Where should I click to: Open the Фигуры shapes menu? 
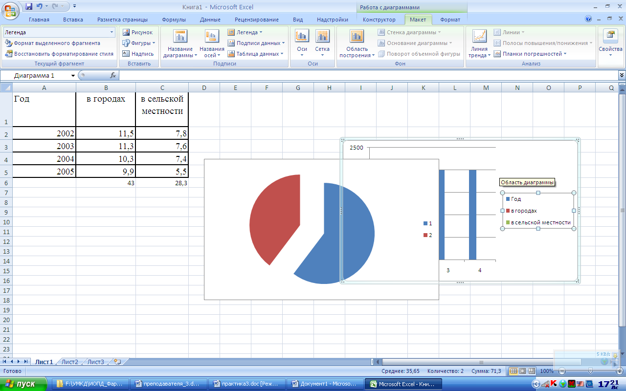138,43
